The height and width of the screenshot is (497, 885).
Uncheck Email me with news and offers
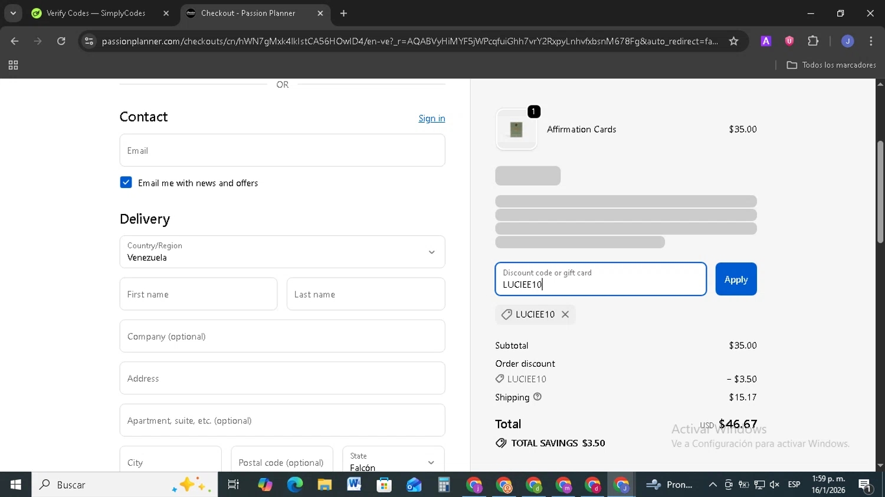point(126,183)
